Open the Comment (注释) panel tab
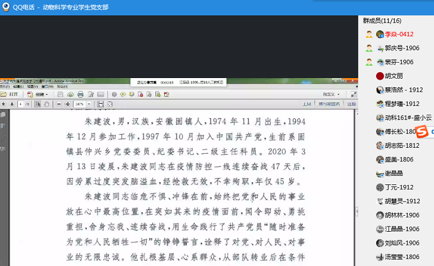 coord(352,104)
